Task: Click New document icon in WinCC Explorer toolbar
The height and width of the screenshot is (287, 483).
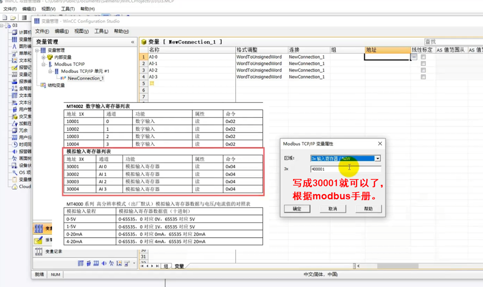Action: 5,17
